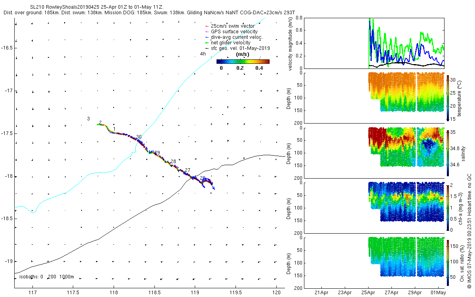Click the '117' longitude tick label

[33, 293]
